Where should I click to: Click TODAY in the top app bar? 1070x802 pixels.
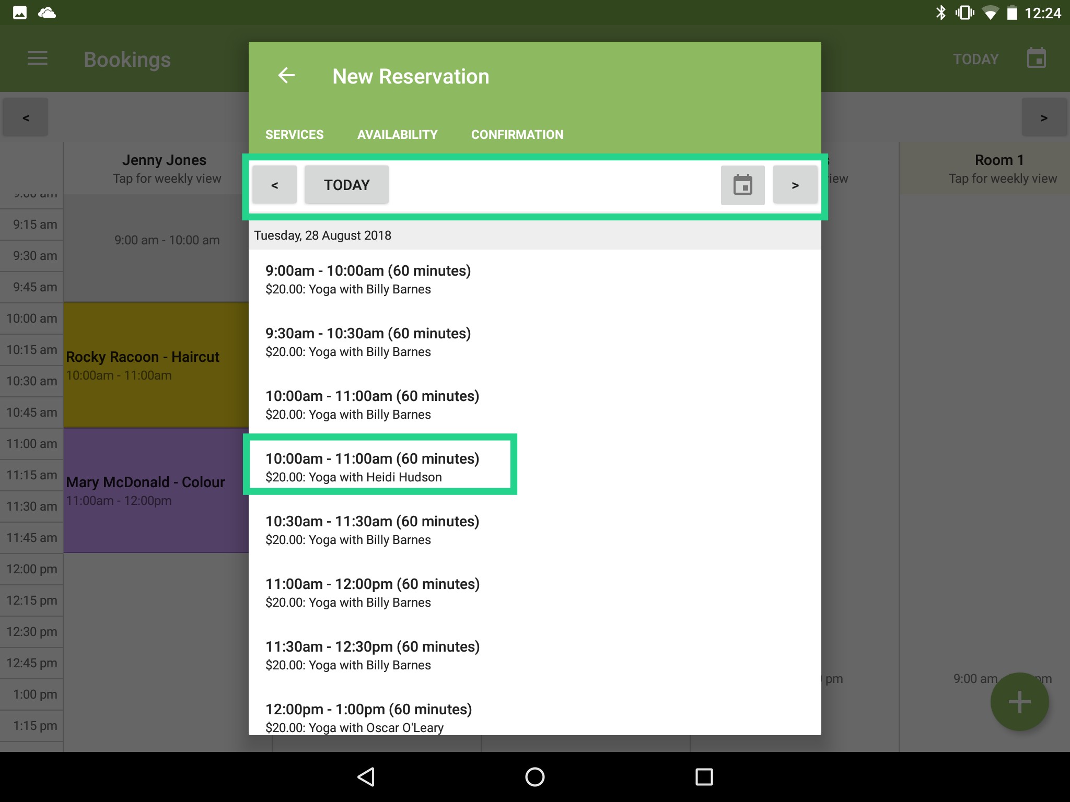tap(975, 58)
